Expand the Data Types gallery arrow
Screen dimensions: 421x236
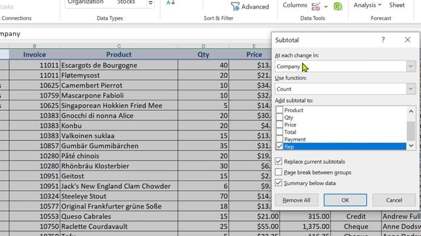click(x=151, y=3)
